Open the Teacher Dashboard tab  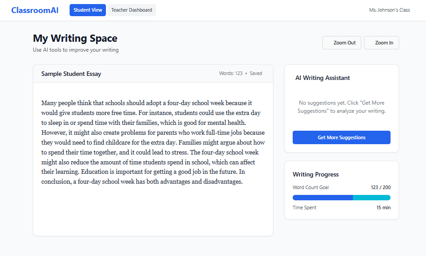(132, 10)
